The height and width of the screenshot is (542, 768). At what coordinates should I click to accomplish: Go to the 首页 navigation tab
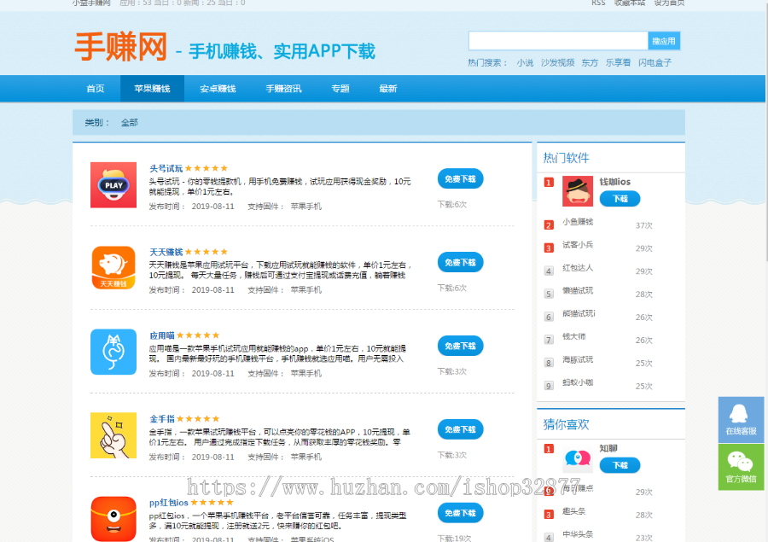pos(96,89)
